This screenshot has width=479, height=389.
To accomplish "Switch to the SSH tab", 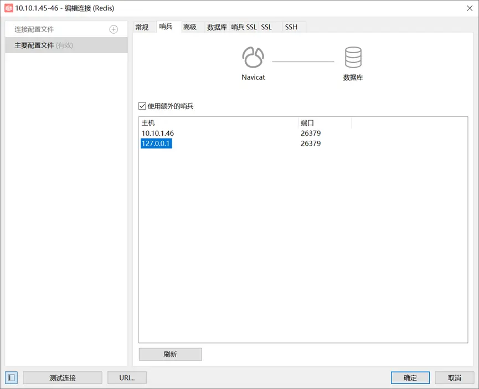I will point(291,26).
